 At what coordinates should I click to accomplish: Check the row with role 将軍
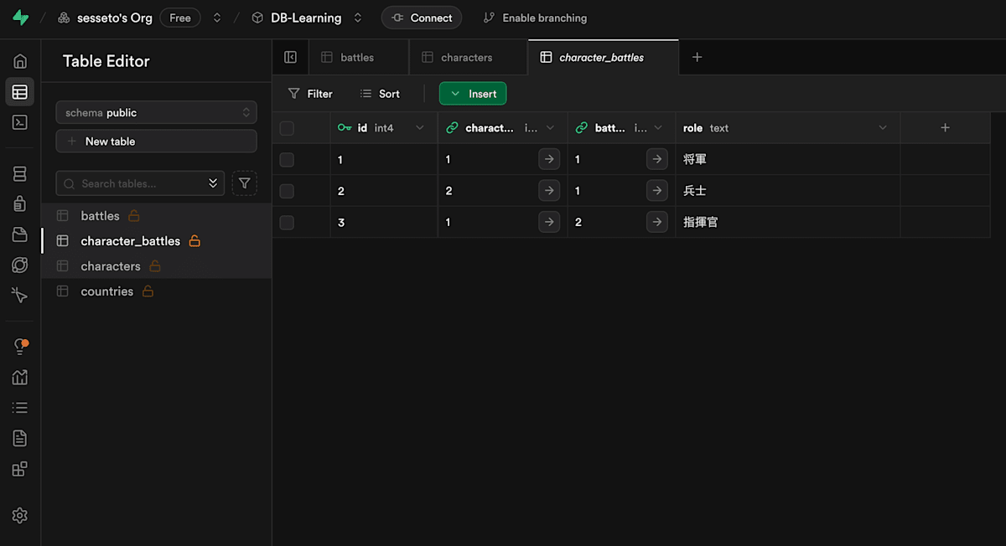click(287, 159)
